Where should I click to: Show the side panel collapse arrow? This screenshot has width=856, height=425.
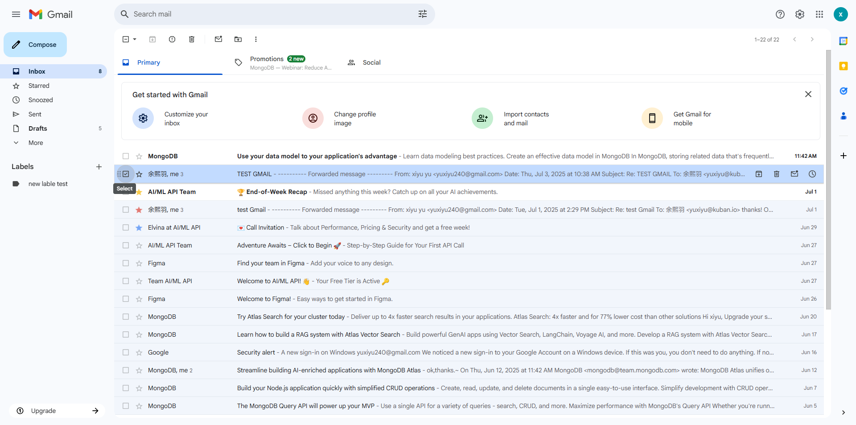[844, 413]
